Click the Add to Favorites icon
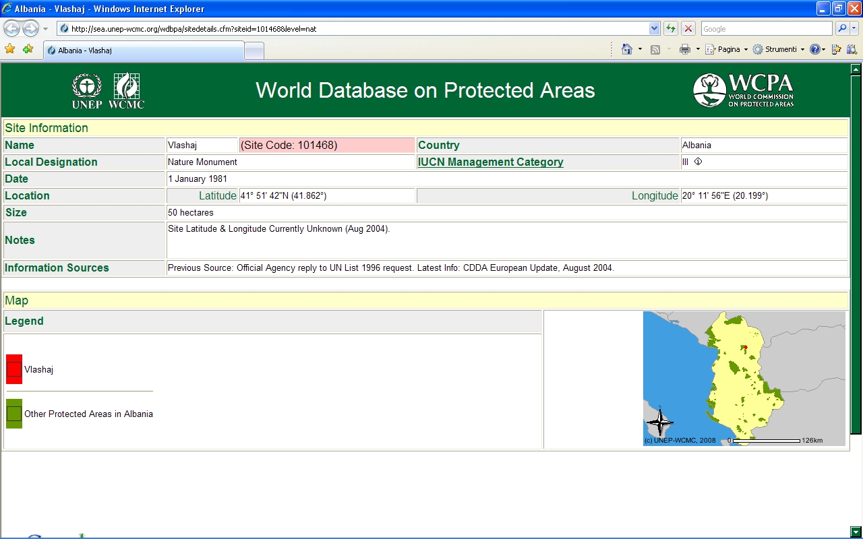This screenshot has height=539, width=863. click(x=28, y=49)
